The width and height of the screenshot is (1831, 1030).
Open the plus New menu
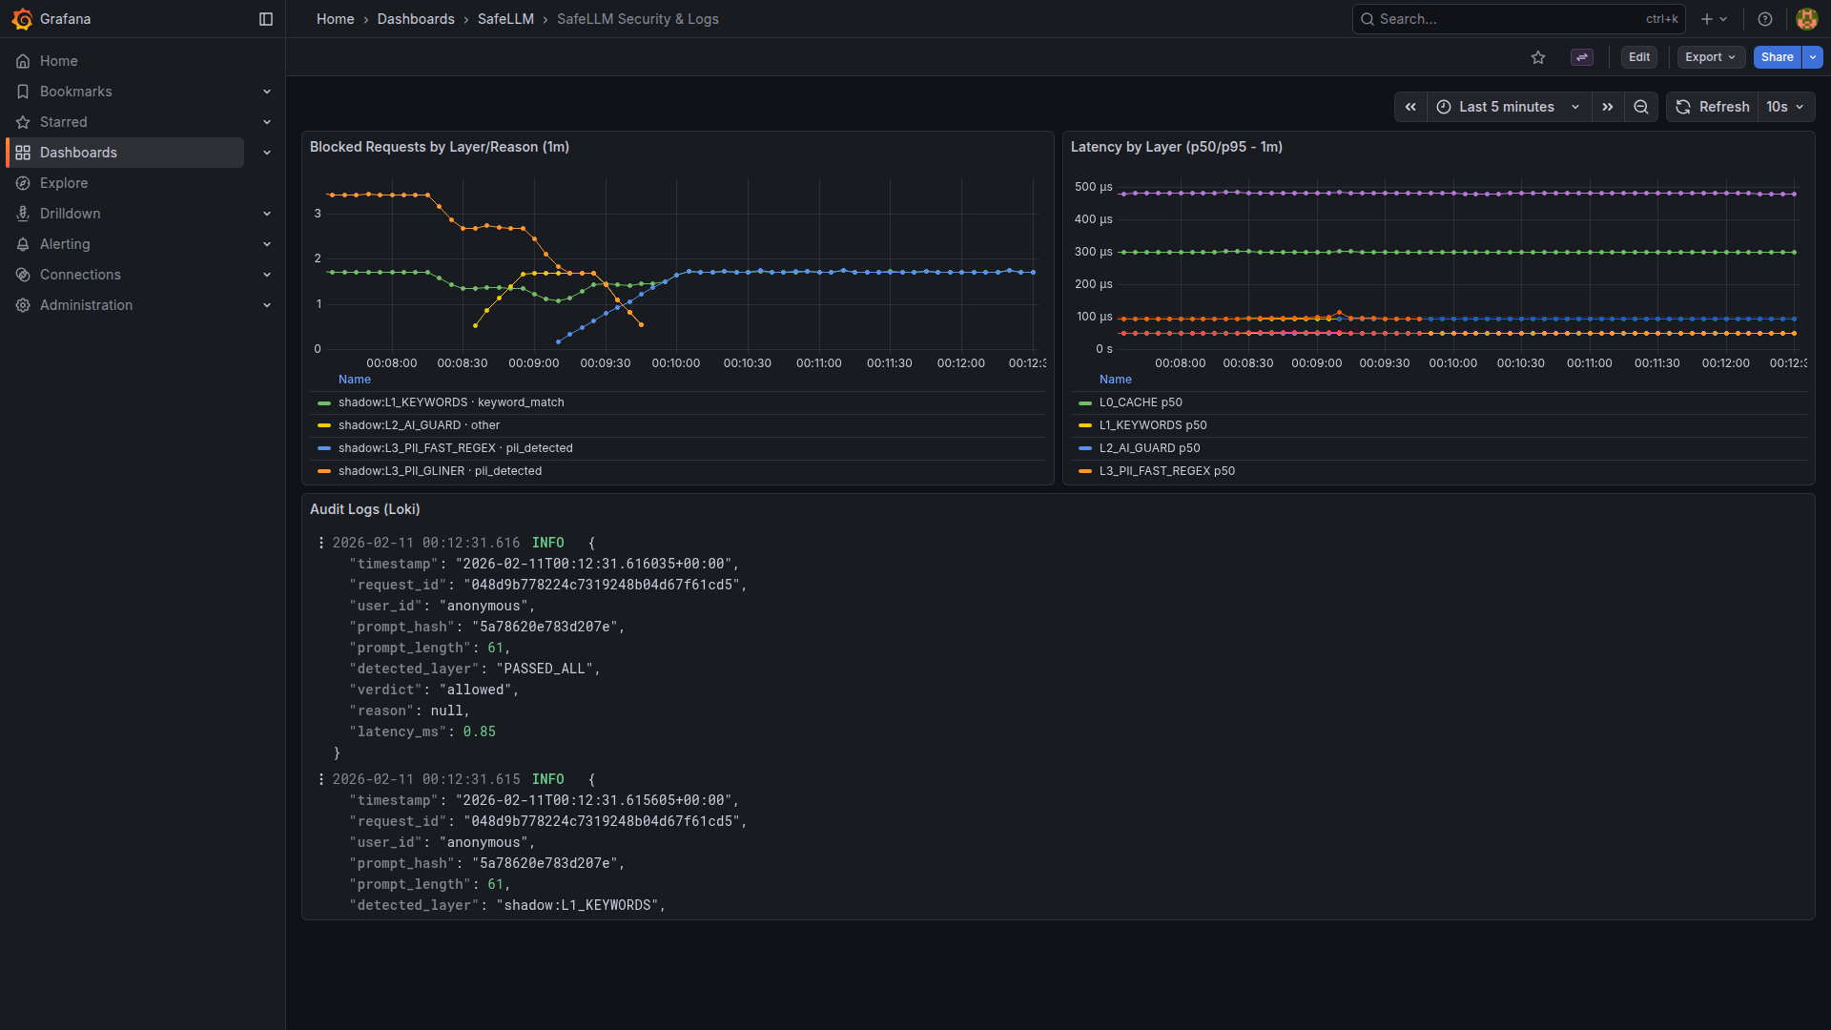pyautogui.click(x=1714, y=19)
